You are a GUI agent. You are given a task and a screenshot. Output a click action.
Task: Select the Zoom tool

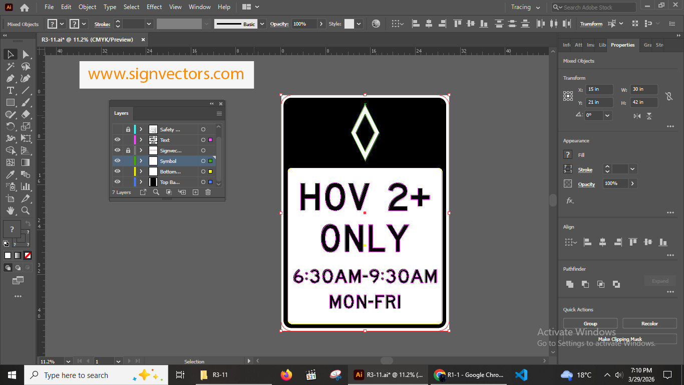tap(26, 211)
